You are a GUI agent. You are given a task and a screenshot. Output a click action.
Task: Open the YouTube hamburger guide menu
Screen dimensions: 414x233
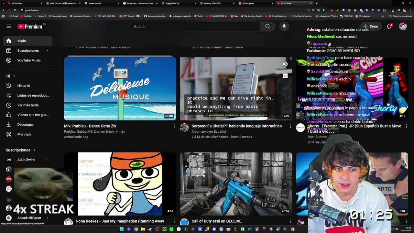point(9,27)
